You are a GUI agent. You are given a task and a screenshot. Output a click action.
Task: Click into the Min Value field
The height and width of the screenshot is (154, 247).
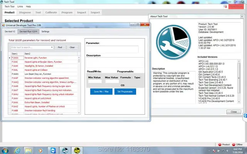tap(95, 81)
